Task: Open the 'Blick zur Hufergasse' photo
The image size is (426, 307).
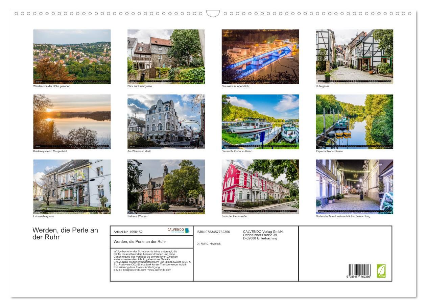Action: pyautogui.click(x=166, y=56)
